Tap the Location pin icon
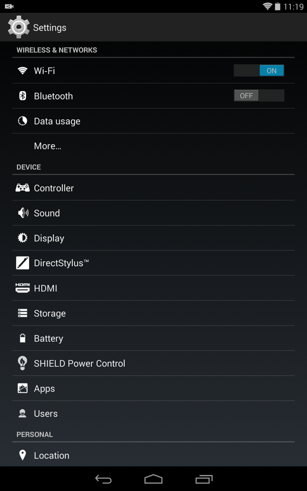This screenshot has width=307, height=491. coord(23,455)
